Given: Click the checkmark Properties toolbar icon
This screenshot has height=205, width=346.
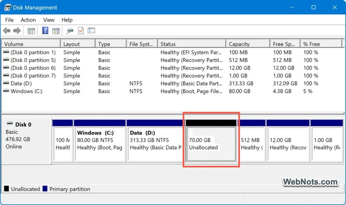Looking at the screenshot, I should (x=81, y=31).
